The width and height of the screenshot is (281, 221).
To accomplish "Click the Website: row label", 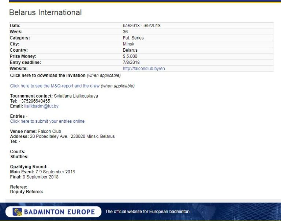I will pyautogui.click(x=19, y=69).
